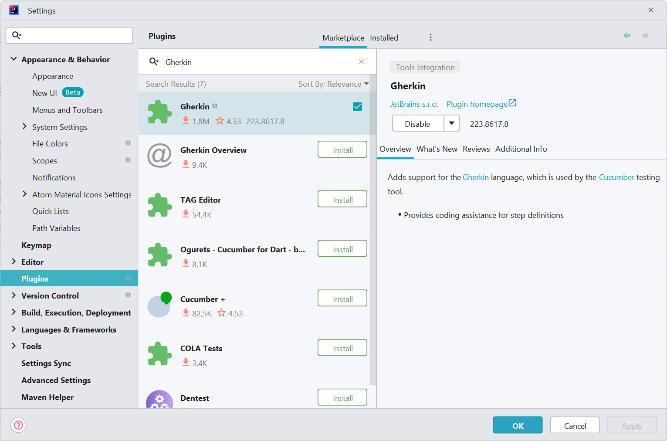Clear the Gherkin plugin search text
The width and height of the screenshot is (667, 441).
(x=361, y=62)
